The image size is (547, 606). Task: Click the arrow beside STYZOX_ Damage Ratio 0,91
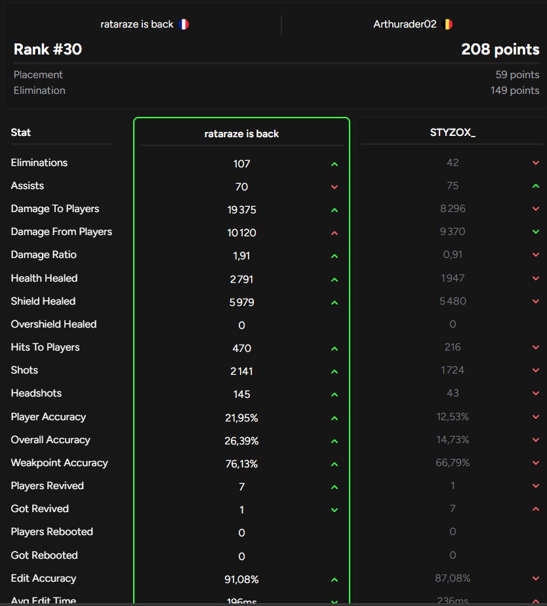click(536, 255)
